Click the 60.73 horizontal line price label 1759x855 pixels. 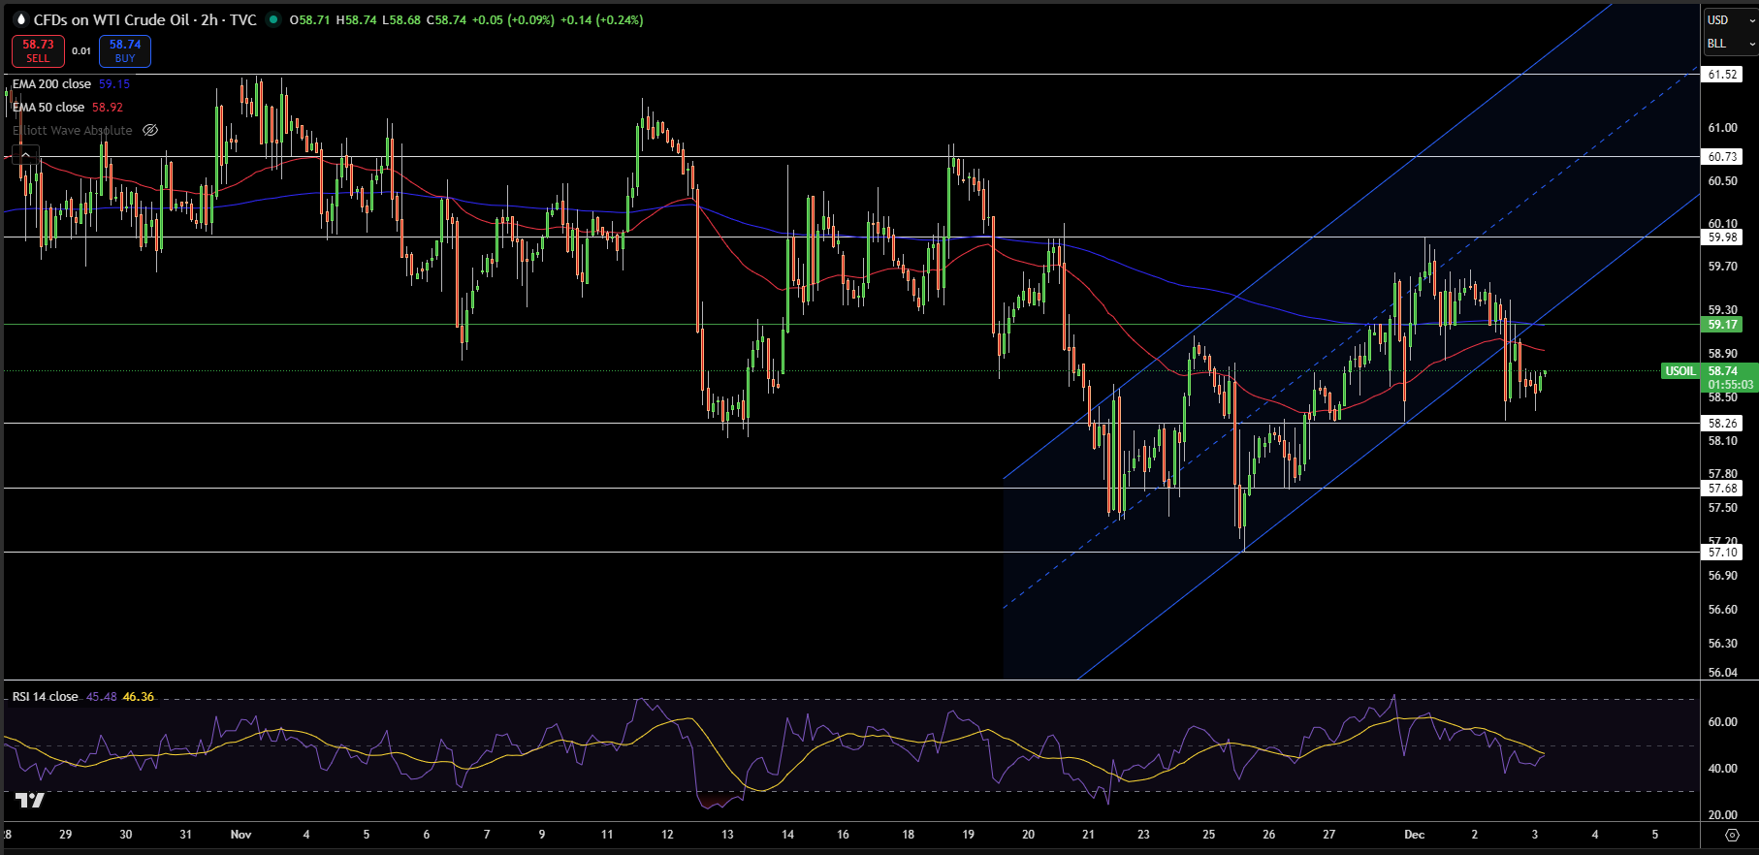tap(1722, 156)
